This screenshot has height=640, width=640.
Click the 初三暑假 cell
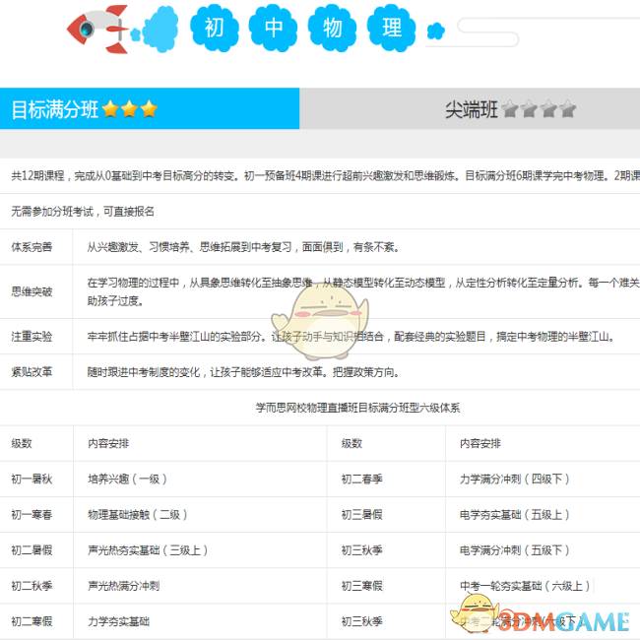362,514
